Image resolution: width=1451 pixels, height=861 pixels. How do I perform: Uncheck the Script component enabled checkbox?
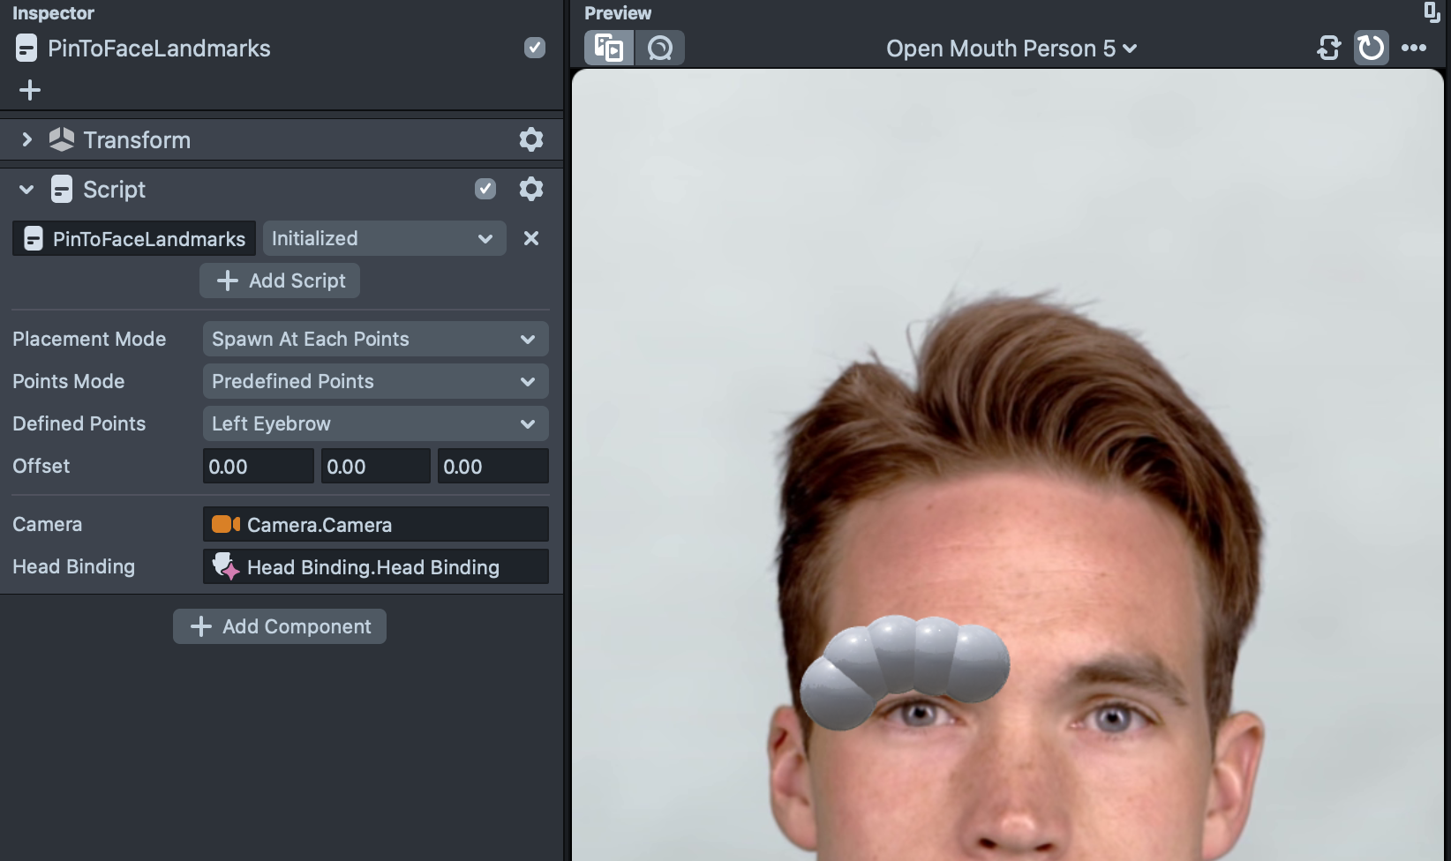pyautogui.click(x=485, y=189)
